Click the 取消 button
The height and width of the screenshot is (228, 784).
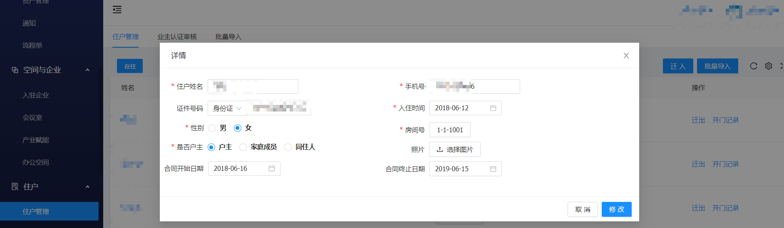click(582, 209)
